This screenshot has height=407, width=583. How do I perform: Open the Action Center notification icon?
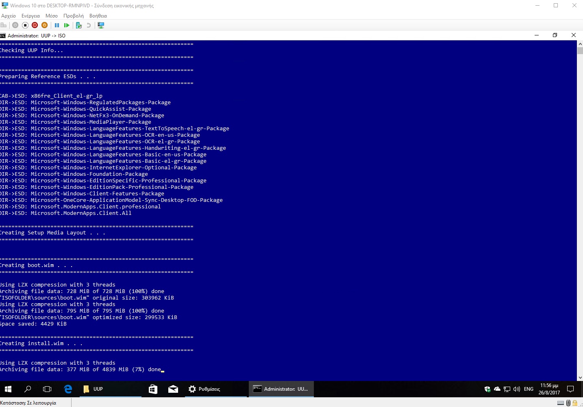[x=570, y=389]
